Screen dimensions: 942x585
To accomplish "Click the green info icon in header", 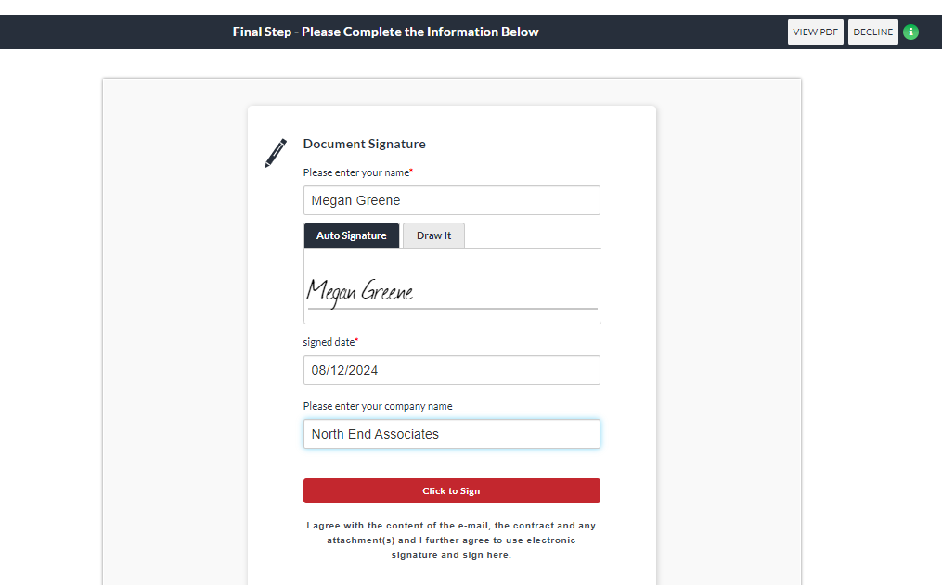I will click(910, 32).
